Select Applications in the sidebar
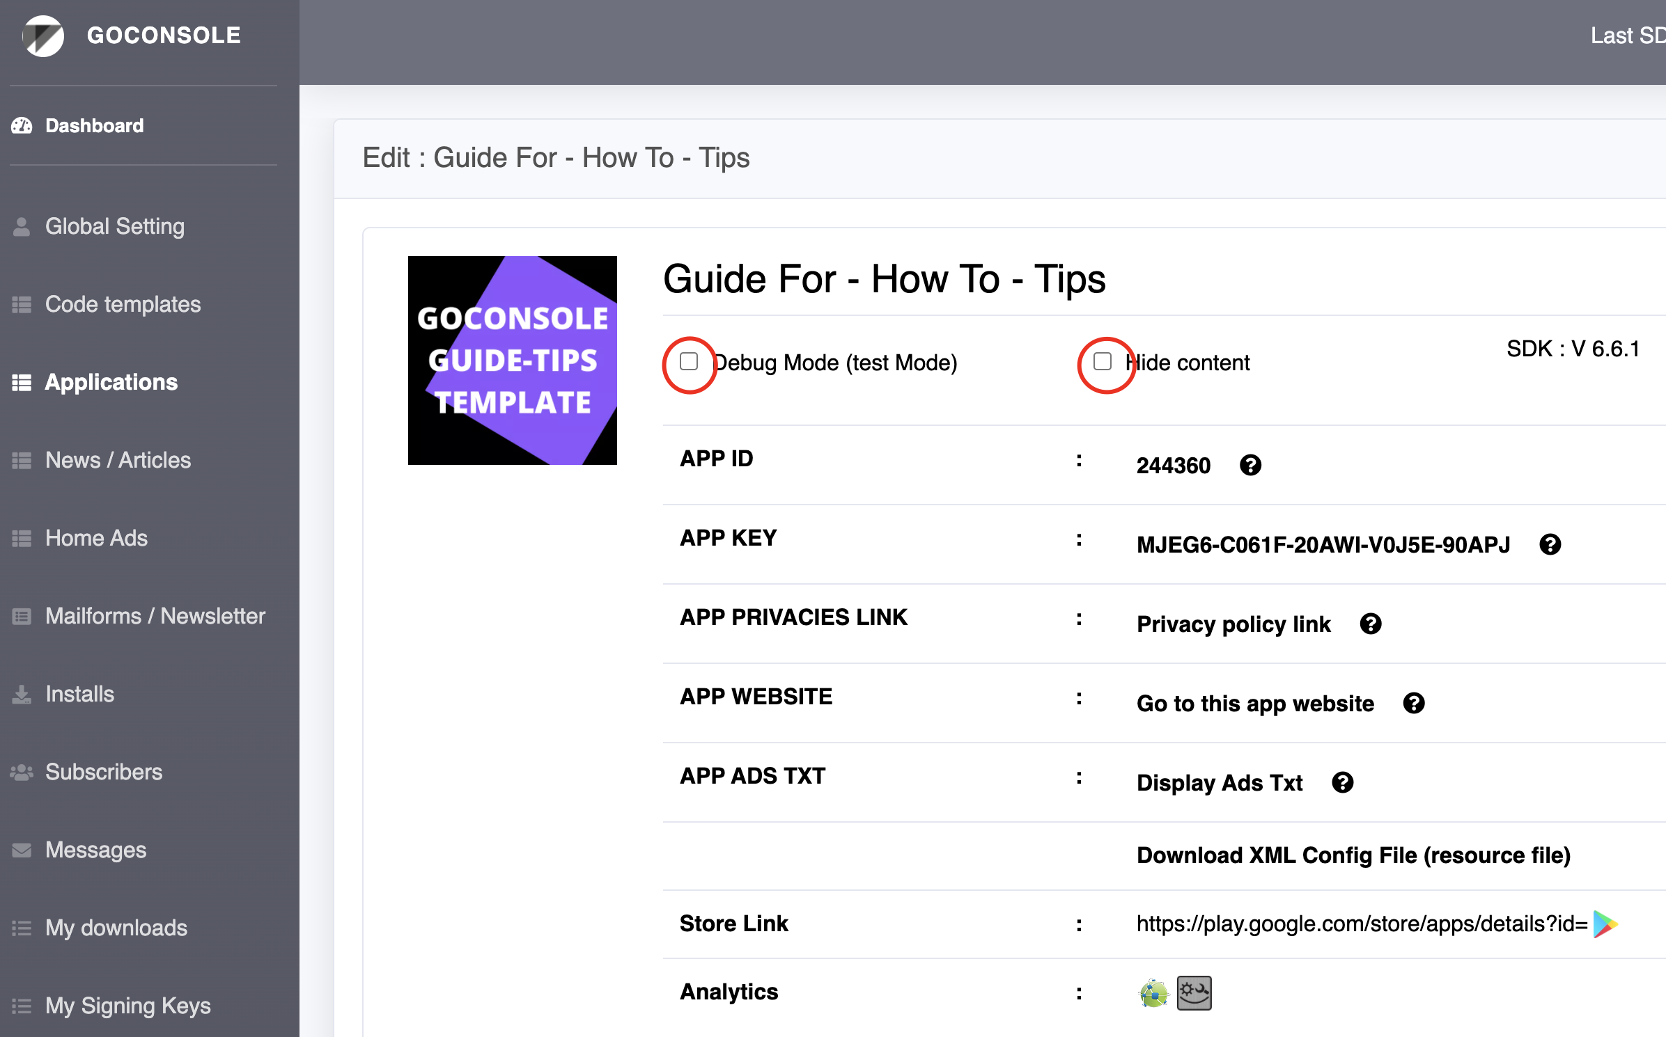This screenshot has height=1037, width=1666. (x=111, y=382)
